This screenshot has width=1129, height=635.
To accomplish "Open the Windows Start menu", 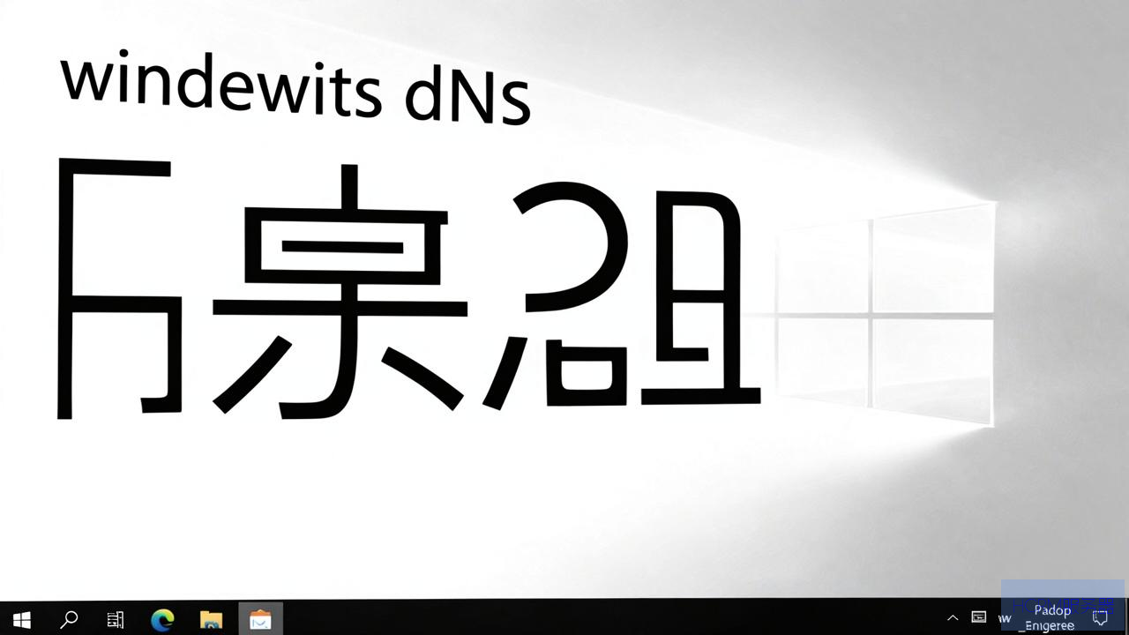I will pos(21,619).
